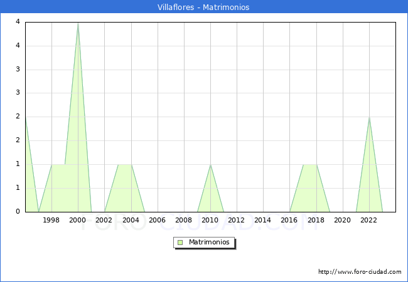The width and height of the screenshot is (408, 282).
Task: Select the 2016 x-axis label
Action: 289,220
